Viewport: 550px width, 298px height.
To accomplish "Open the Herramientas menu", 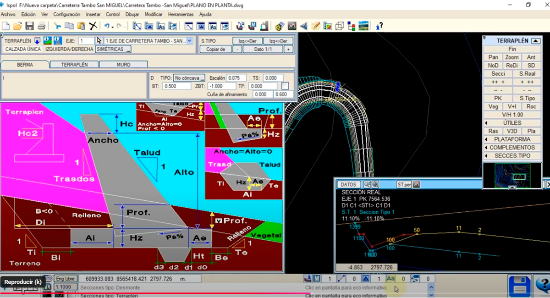I will (181, 14).
